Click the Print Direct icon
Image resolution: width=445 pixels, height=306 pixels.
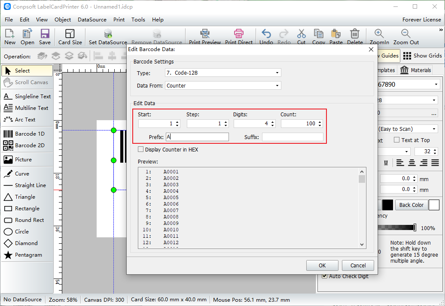click(x=239, y=33)
